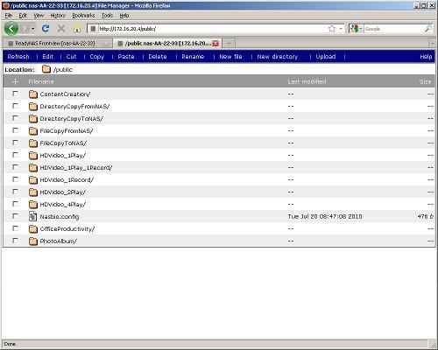Click Delete in the file manager toolbar

coord(158,57)
